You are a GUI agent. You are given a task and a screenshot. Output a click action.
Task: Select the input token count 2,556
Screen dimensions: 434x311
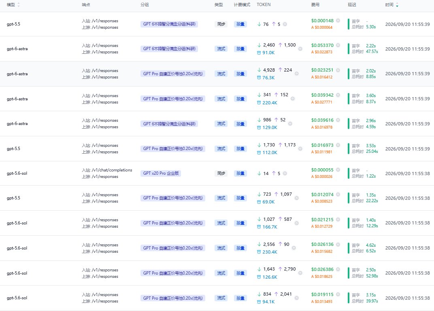pos(269,244)
